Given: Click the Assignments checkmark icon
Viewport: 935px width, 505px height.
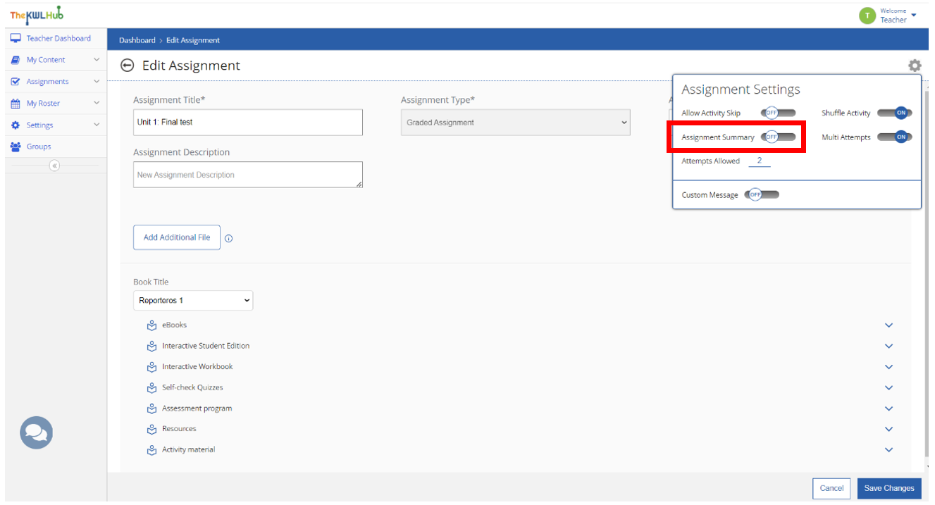Looking at the screenshot, I should [x=16, y=82].
